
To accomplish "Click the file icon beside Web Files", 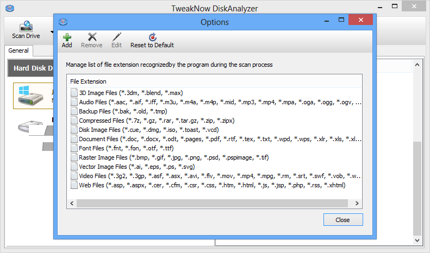I will [x=74, y=185].
